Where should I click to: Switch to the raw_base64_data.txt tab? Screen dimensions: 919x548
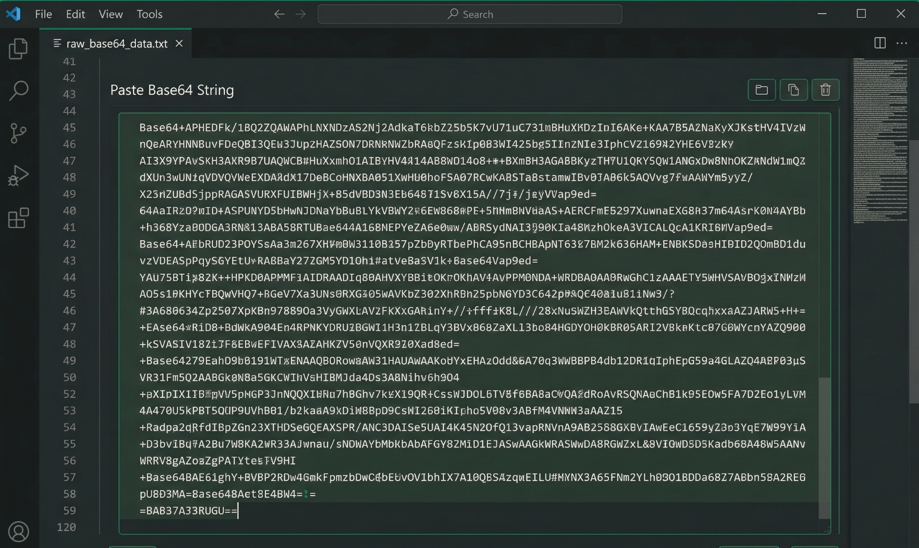116,43
